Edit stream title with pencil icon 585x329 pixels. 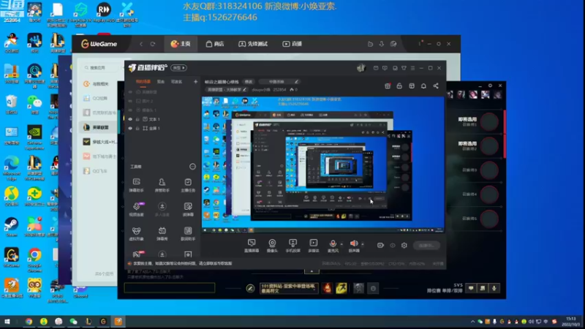coord(296,82)
